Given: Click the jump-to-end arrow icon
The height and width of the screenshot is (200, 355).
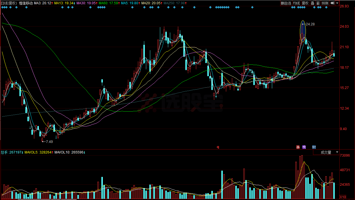Looking at the screenshot, I should (332, 3).
